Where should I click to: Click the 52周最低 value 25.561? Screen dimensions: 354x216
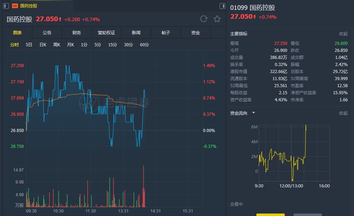coord(281,86)
